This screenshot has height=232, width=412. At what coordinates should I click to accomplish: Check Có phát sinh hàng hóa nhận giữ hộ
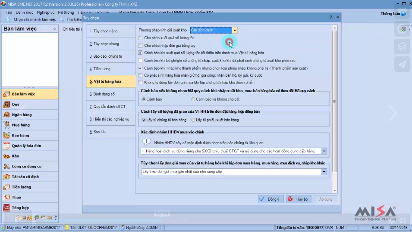[140, 75]
